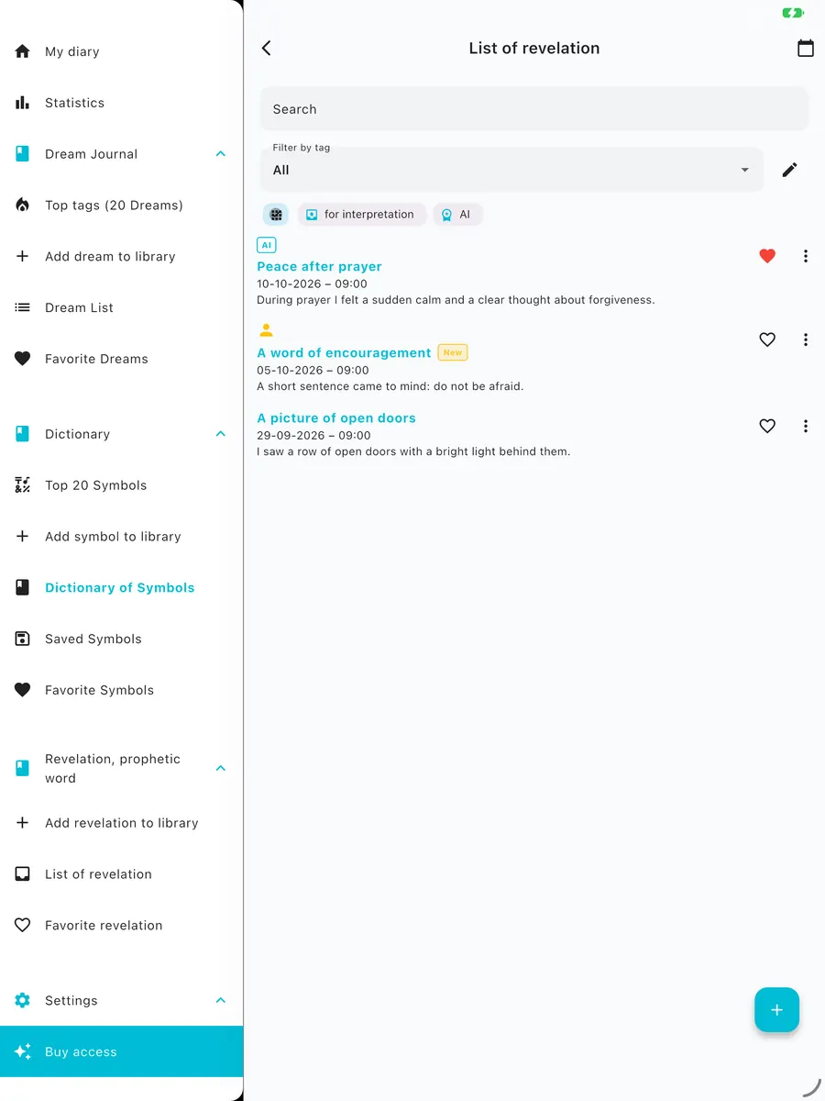
Task: Click heart icon beside Favorite Dreams
Action: 23,360
